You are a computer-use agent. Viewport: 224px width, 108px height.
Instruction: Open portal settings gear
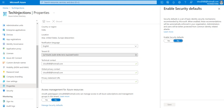click(x=179, y=2)
